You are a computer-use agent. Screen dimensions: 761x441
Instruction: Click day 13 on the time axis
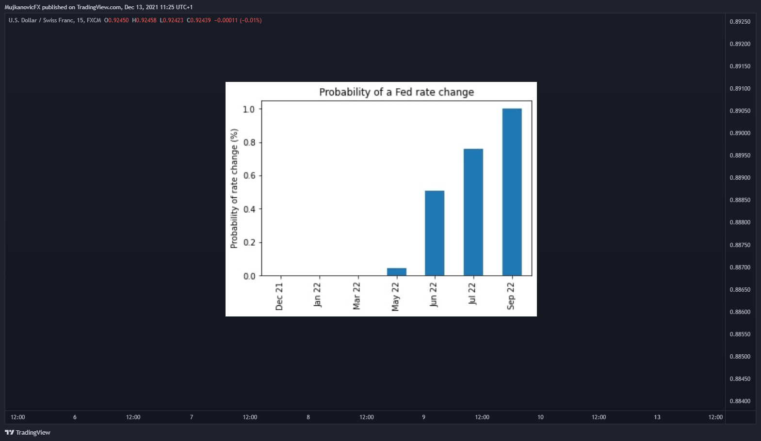[657, 417]
